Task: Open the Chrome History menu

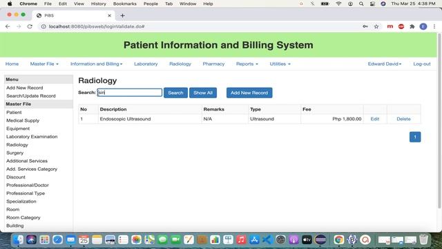Action: tap(98, 3)
